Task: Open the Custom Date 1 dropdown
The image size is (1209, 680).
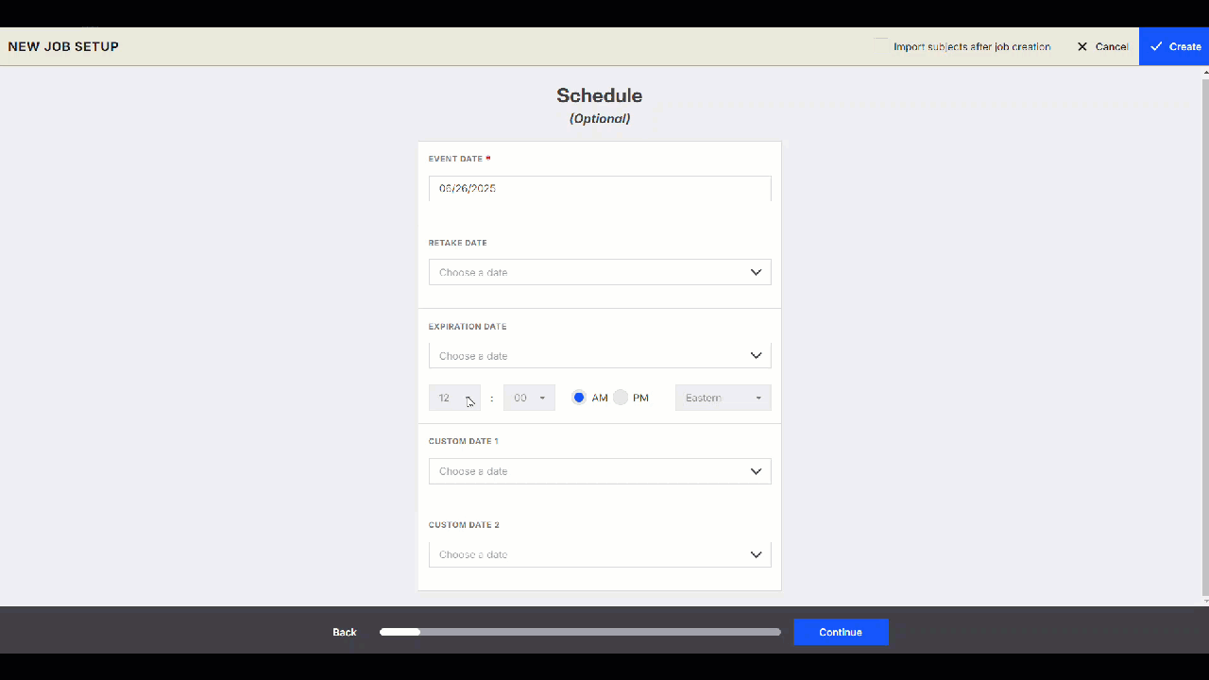Action: pyautogui.click(x=600, y=471)
